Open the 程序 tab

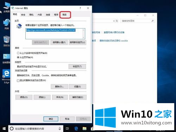coord(56,15)
